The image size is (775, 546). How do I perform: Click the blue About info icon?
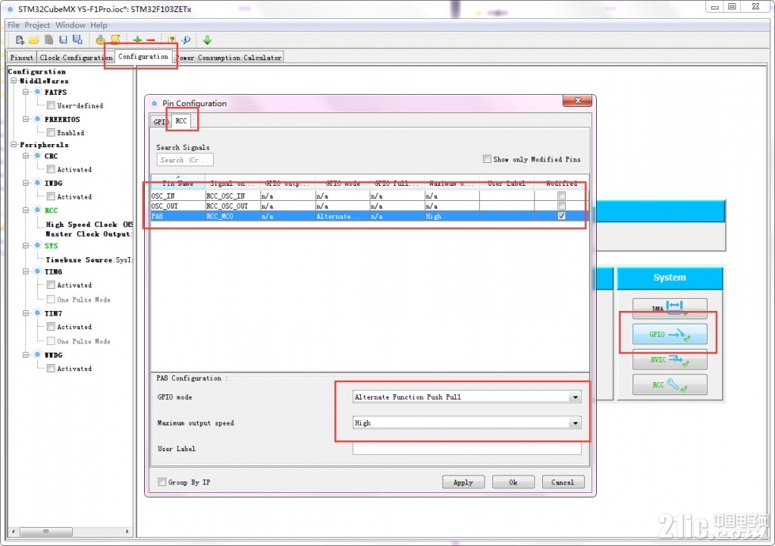coord(186,40)
